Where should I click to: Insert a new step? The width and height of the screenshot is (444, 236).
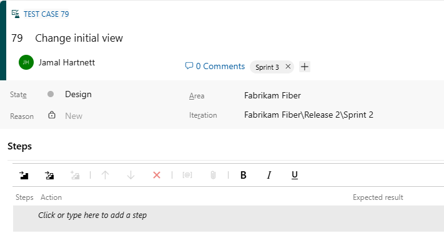(24, 176)
